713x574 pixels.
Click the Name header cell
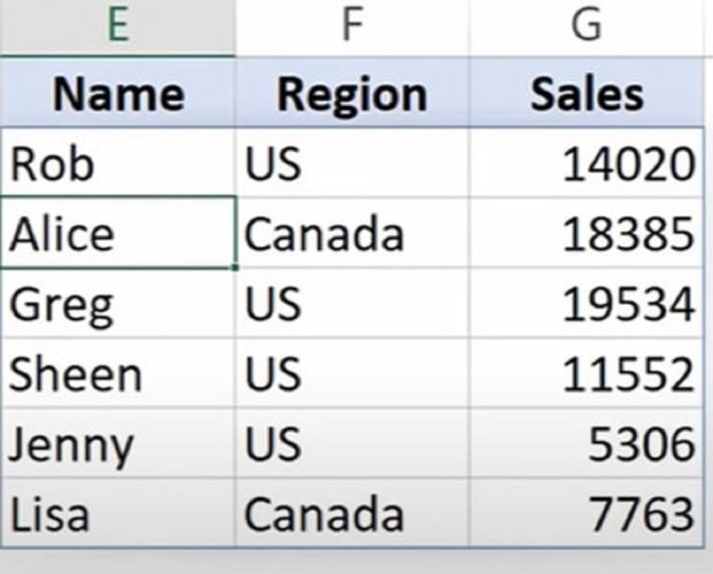(x=118, y=93)
